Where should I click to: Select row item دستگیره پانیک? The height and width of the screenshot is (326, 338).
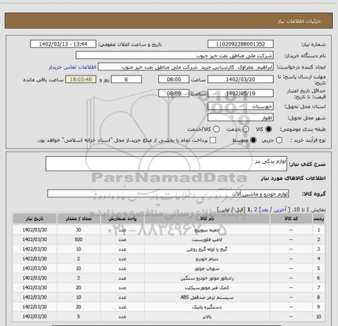207,307
